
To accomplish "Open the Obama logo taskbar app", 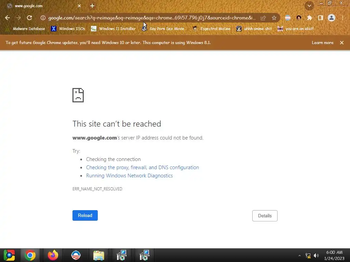I will pyautogui.click(x=76, y=255).
